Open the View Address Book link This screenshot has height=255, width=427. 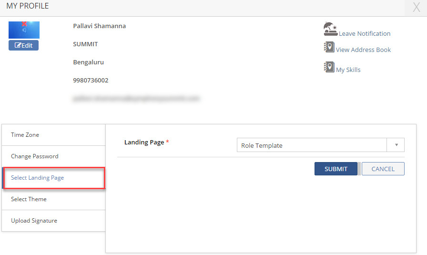tap(363, 50)
